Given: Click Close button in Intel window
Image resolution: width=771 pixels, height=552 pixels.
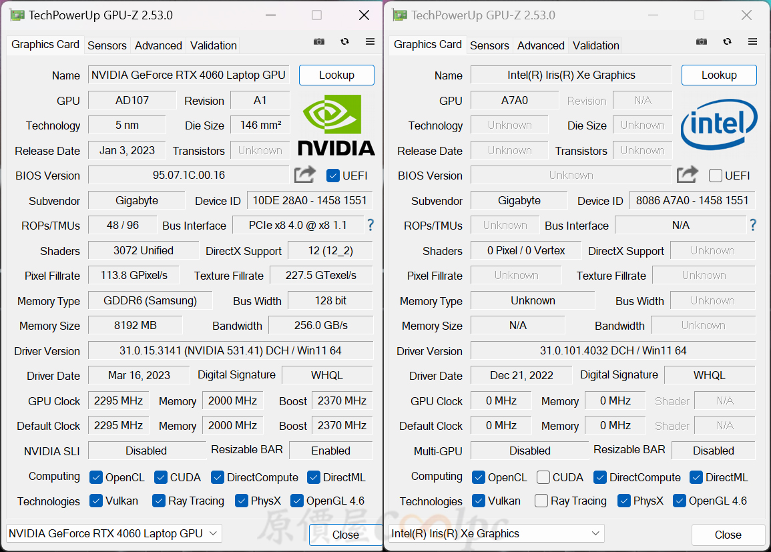Looking at the screenshot, I should pyautogui.click(x=728, y=534).
